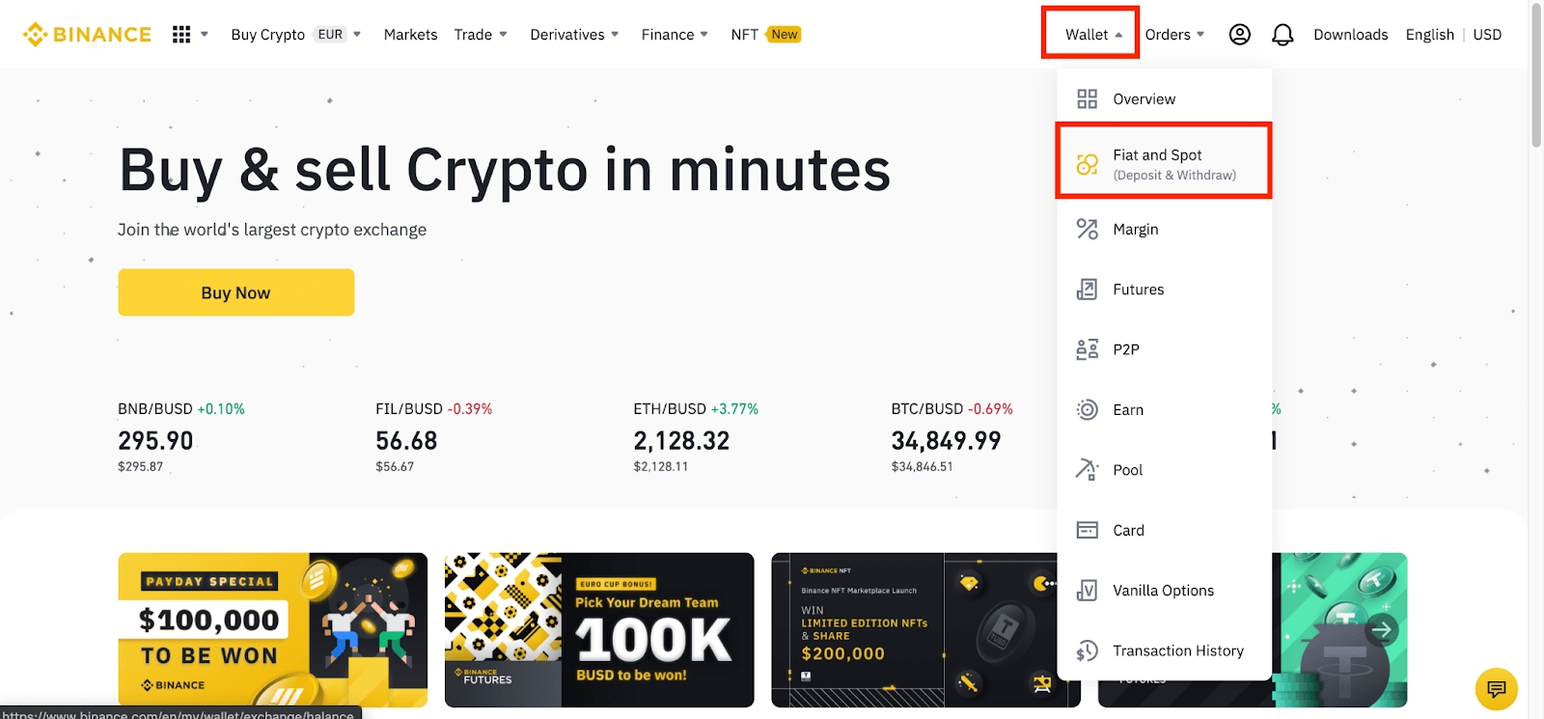Expand the Derivatives dropdown

coord(574,35)
